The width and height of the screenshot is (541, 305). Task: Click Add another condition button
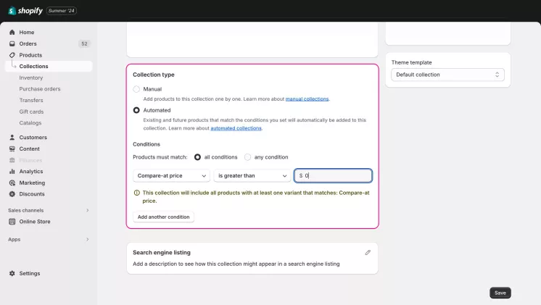163,217
